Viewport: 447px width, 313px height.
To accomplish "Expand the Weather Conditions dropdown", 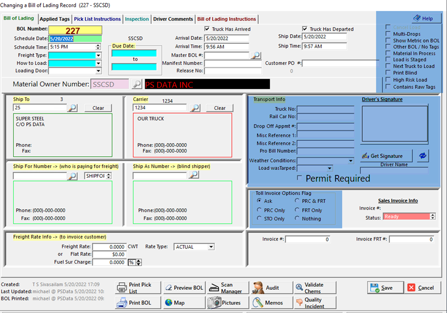I will pos(351,161).
